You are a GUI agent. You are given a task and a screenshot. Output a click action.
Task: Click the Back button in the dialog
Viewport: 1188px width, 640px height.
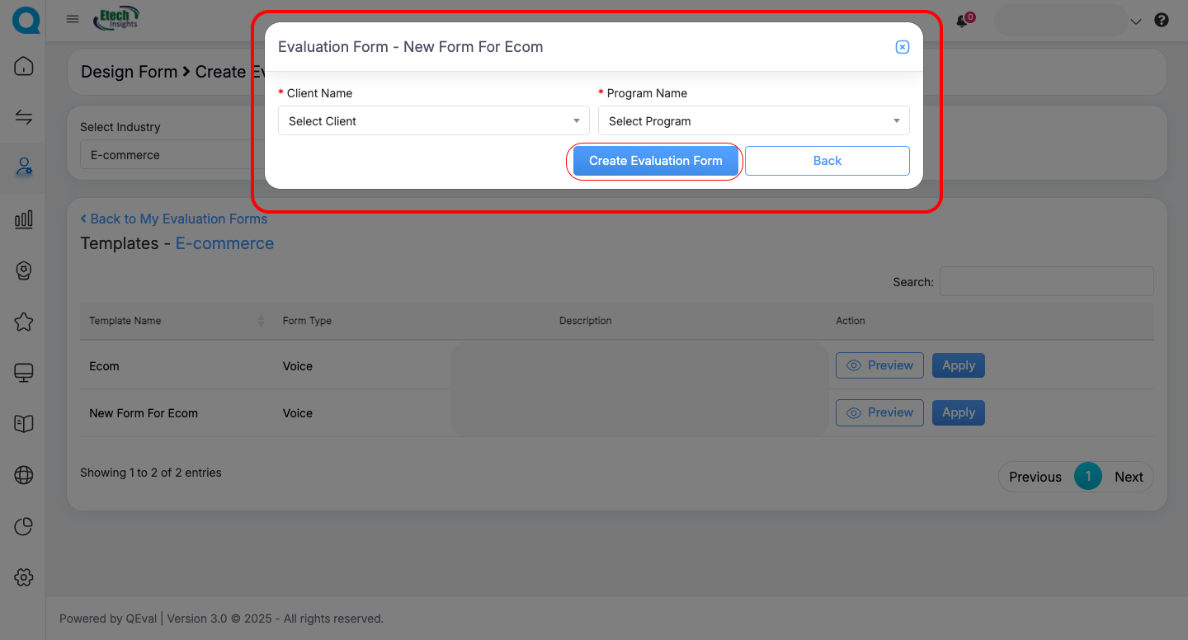(827, 161)
